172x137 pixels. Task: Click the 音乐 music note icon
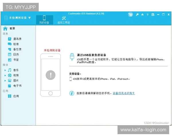click(9, 70)
